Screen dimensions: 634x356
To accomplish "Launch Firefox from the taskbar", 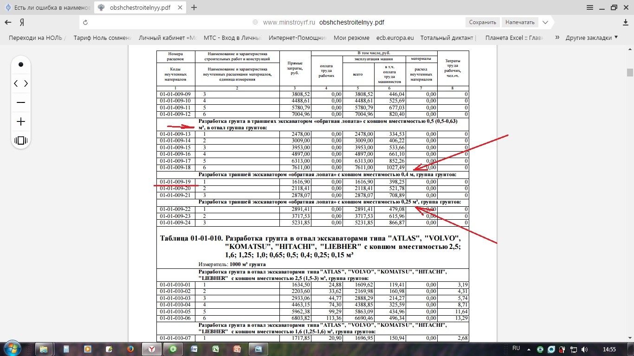I will pos(130,349).
